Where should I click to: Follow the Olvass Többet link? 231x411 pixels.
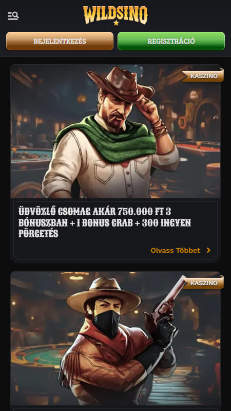tap(176, 250)
